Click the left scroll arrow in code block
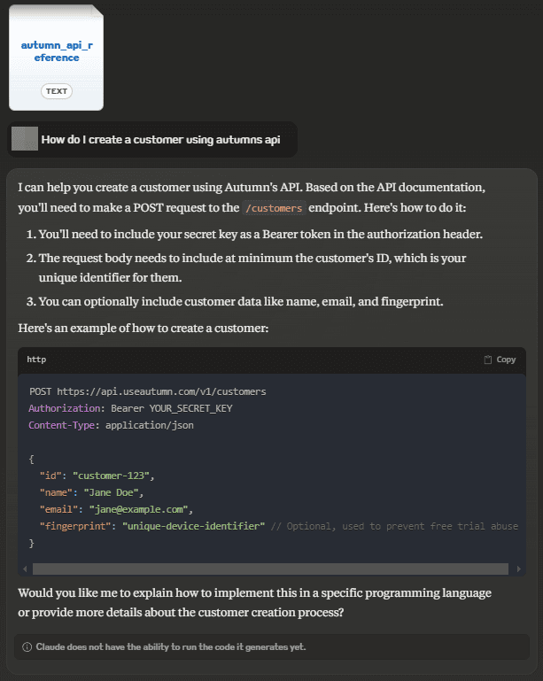The image size is (543, 681). pos(25,569)
